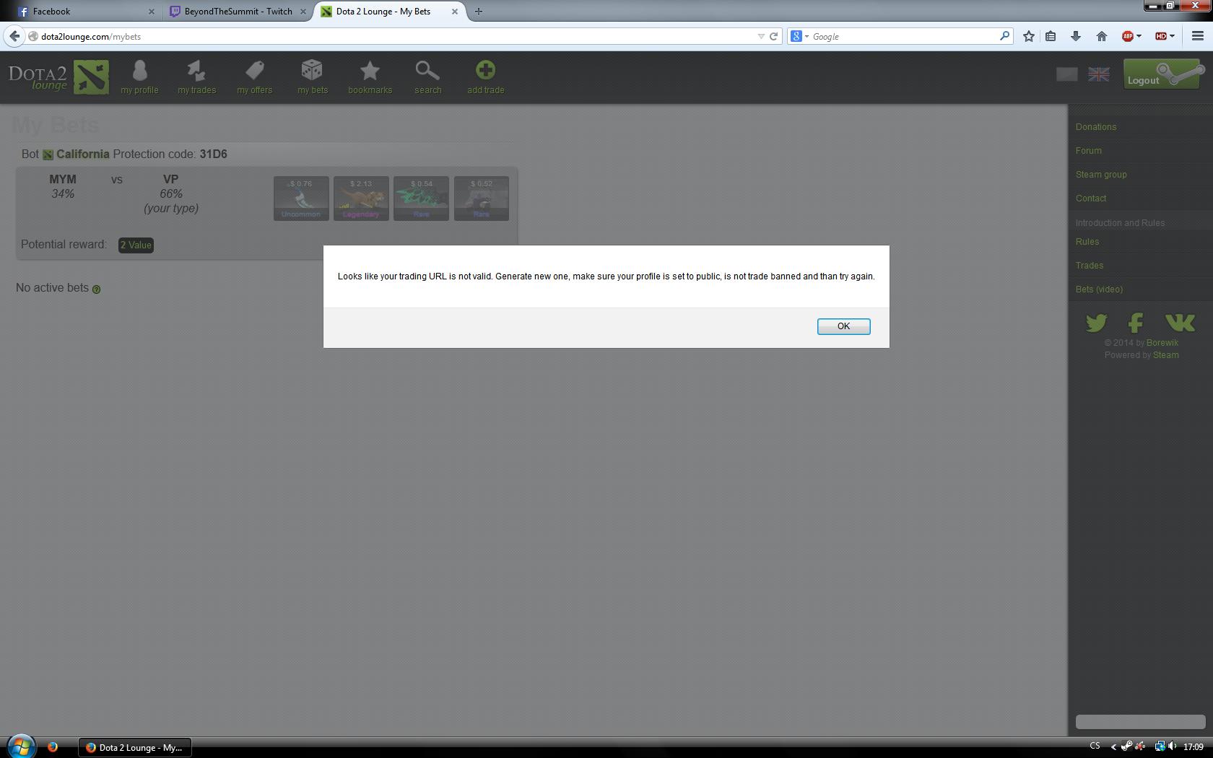
Task: Open the Firefox hamburger menu
Action: 1198,36
